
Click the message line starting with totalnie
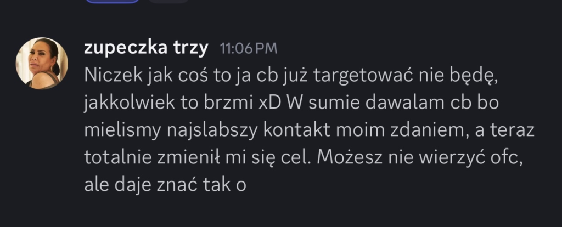click(302, 158)
